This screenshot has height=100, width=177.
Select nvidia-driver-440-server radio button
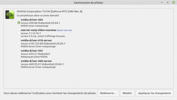pos(19,64)
